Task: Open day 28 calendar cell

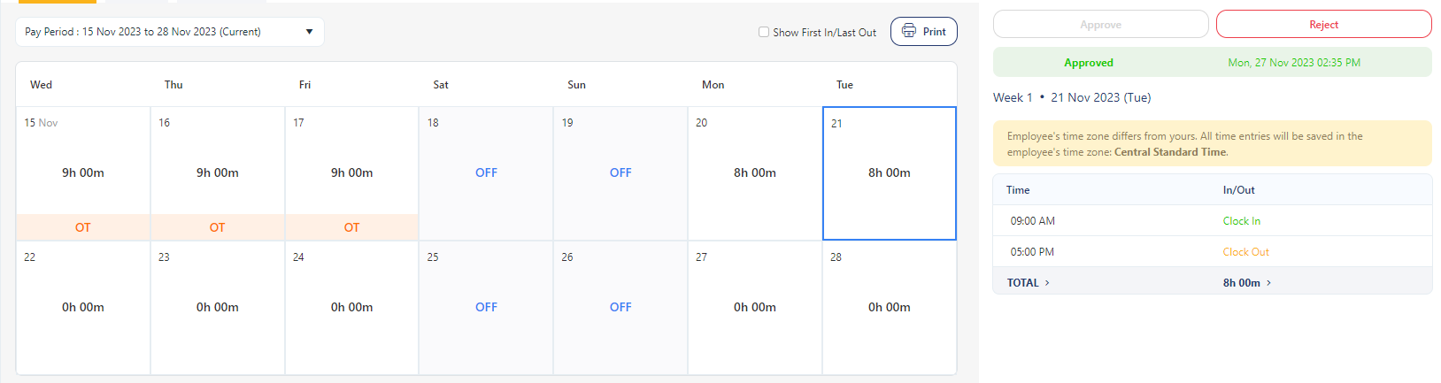Action: (x=890, y=307)
